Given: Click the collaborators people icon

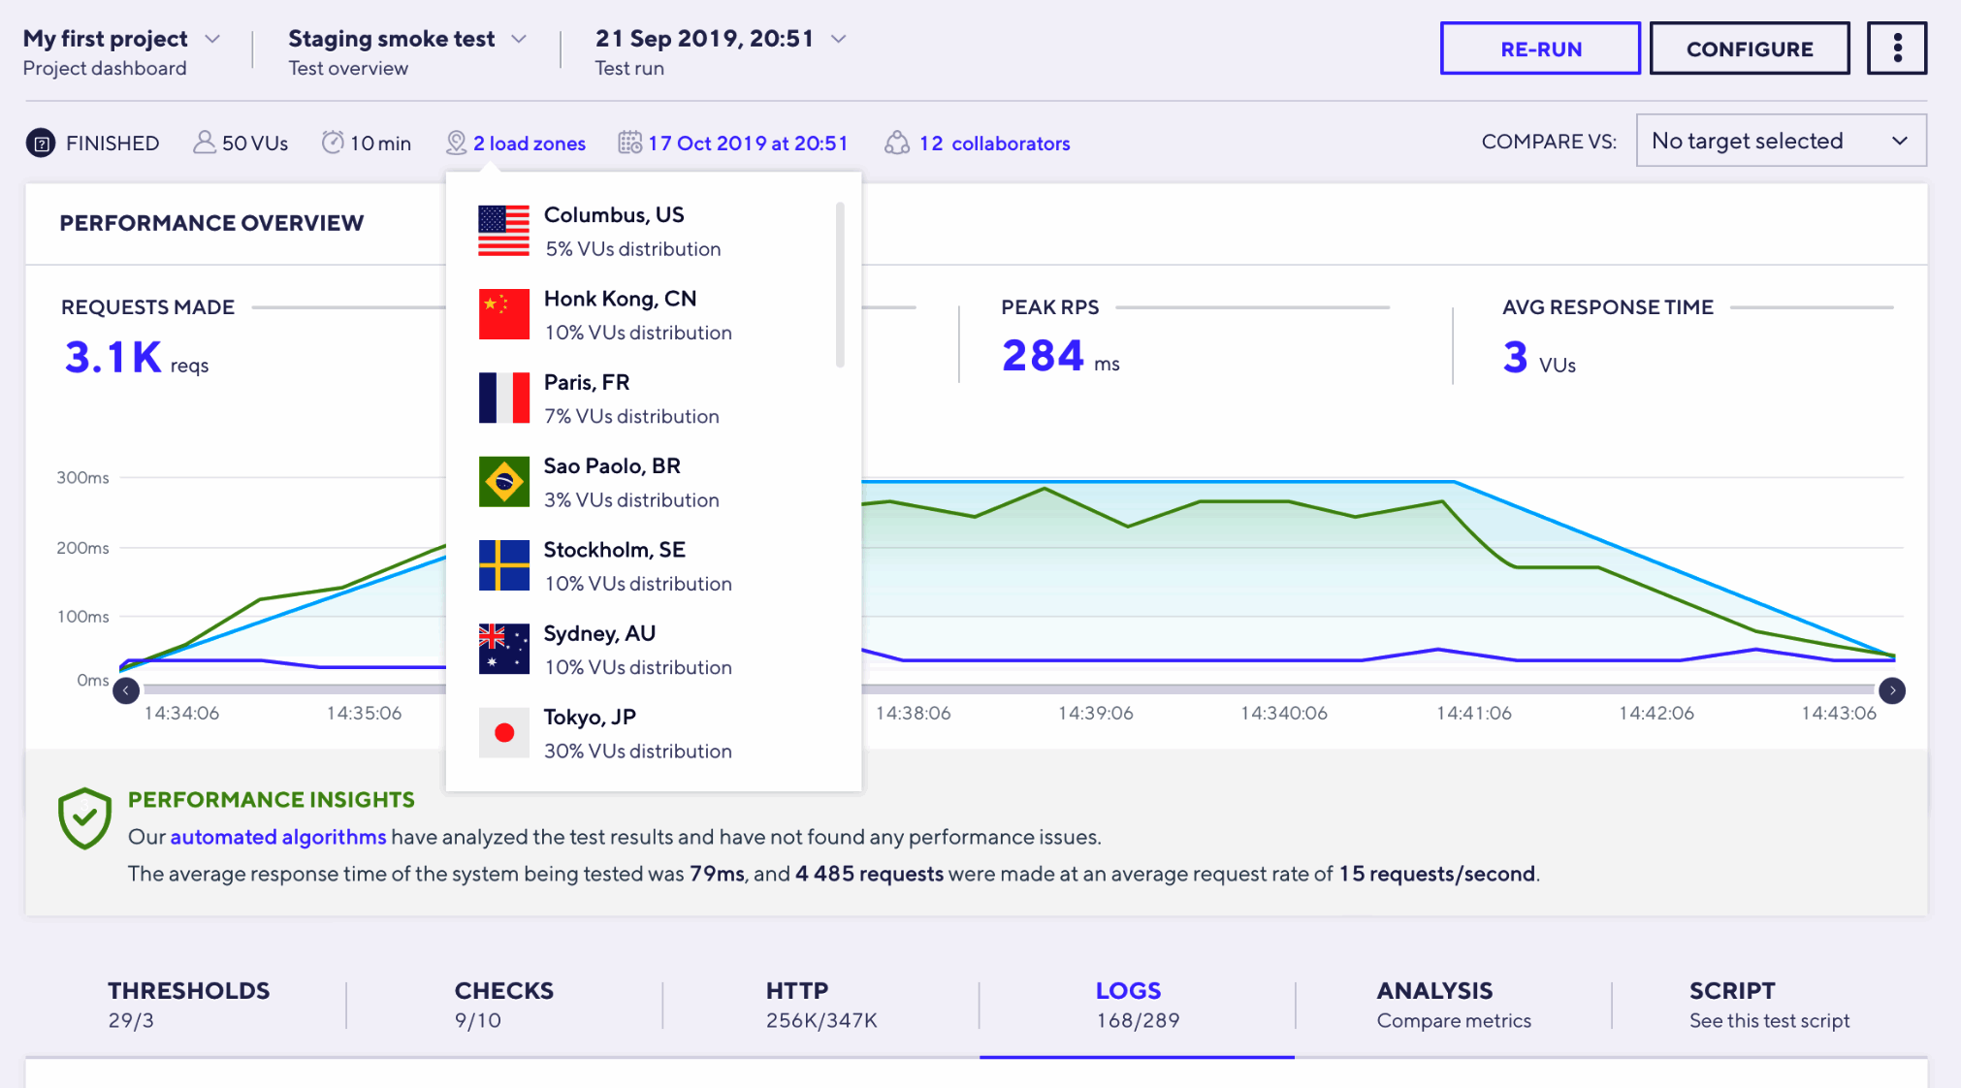Looking at the screenshot, I should click(897, 144).
